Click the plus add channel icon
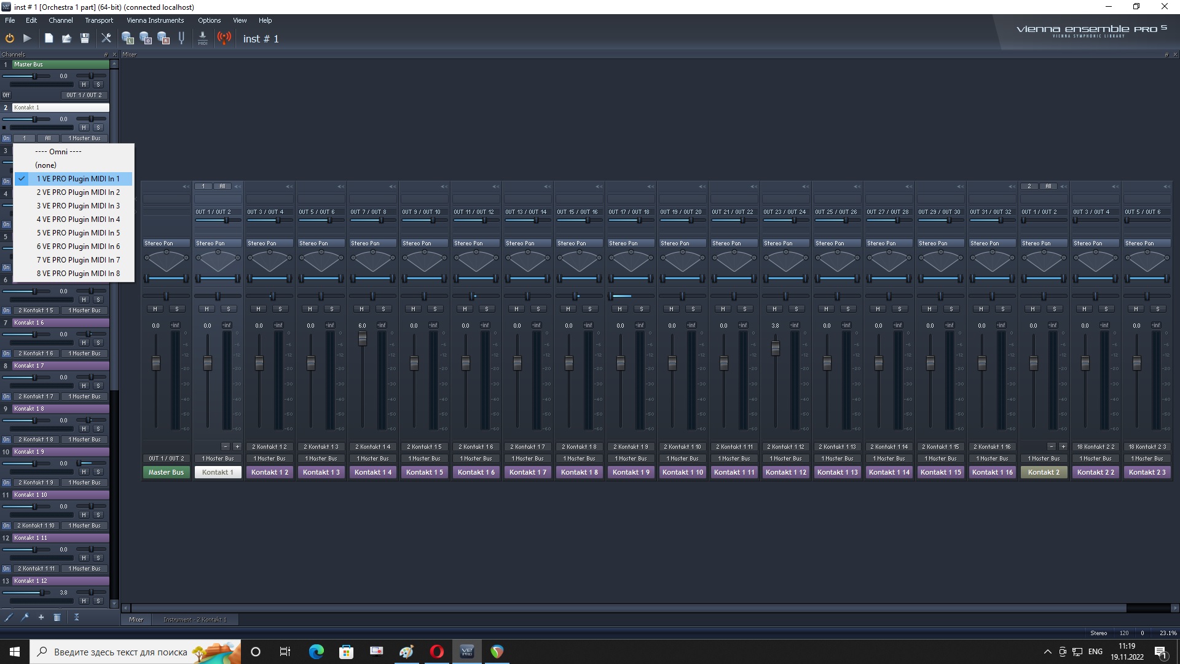1180x664 pixels. click(x=41, y=617)
